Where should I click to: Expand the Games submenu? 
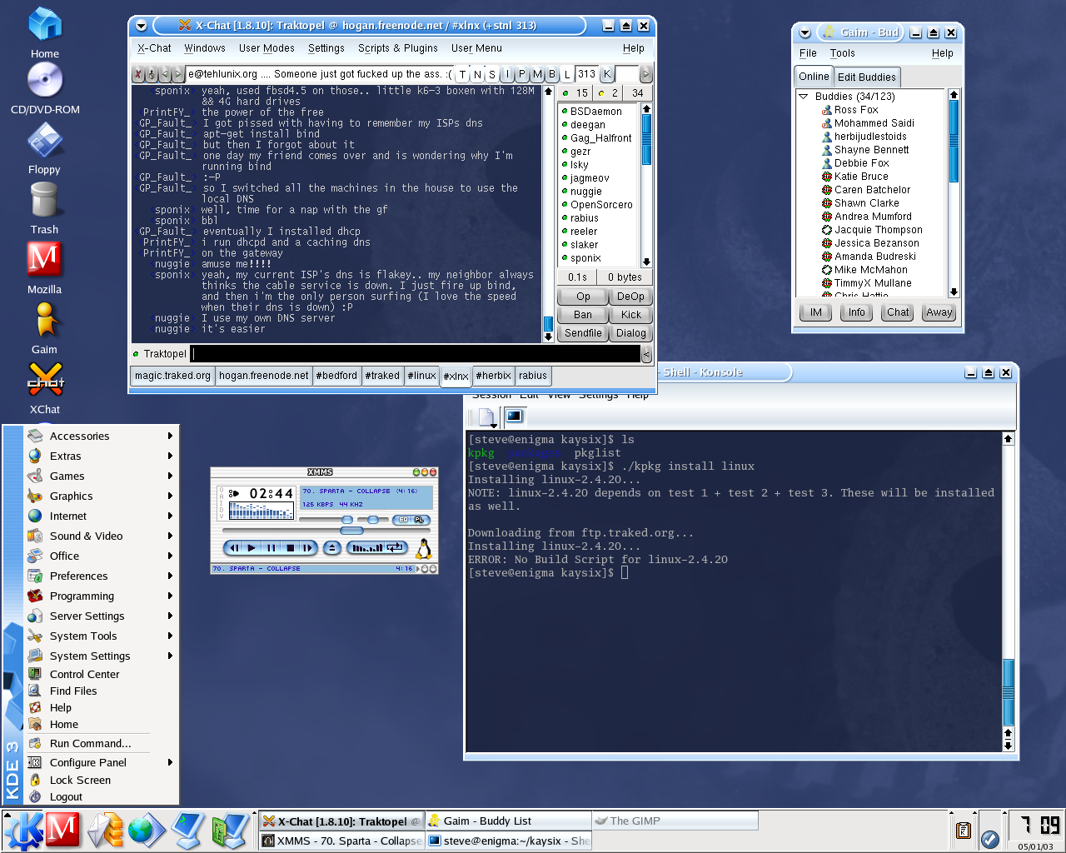pyautogui.click(x=102, y=476)
